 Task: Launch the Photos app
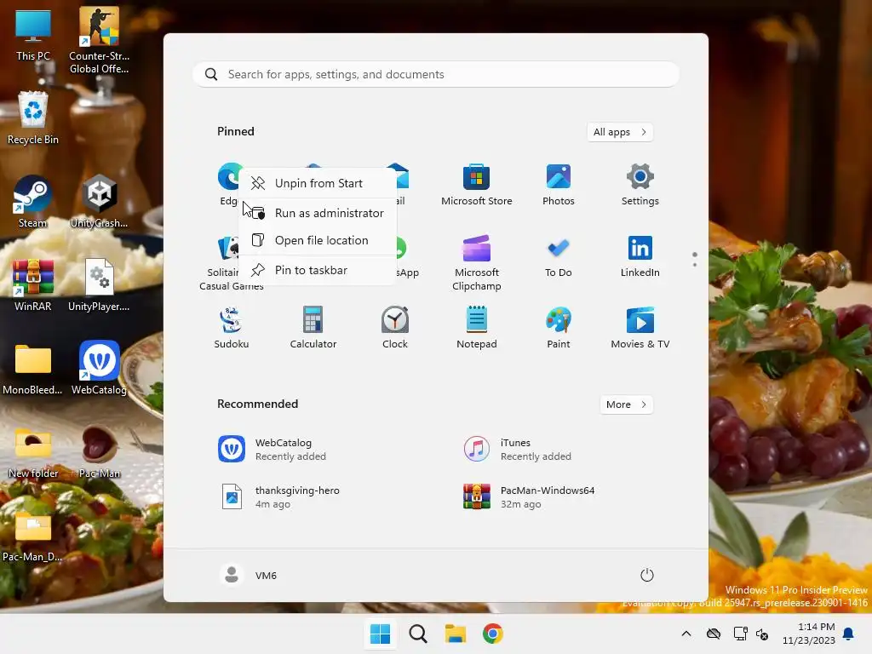point(558,185)
